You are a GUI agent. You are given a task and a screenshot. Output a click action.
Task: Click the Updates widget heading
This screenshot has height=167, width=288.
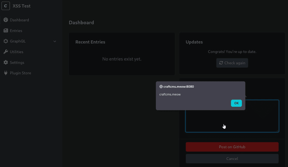pyautogui.click(x=194, y=42)
